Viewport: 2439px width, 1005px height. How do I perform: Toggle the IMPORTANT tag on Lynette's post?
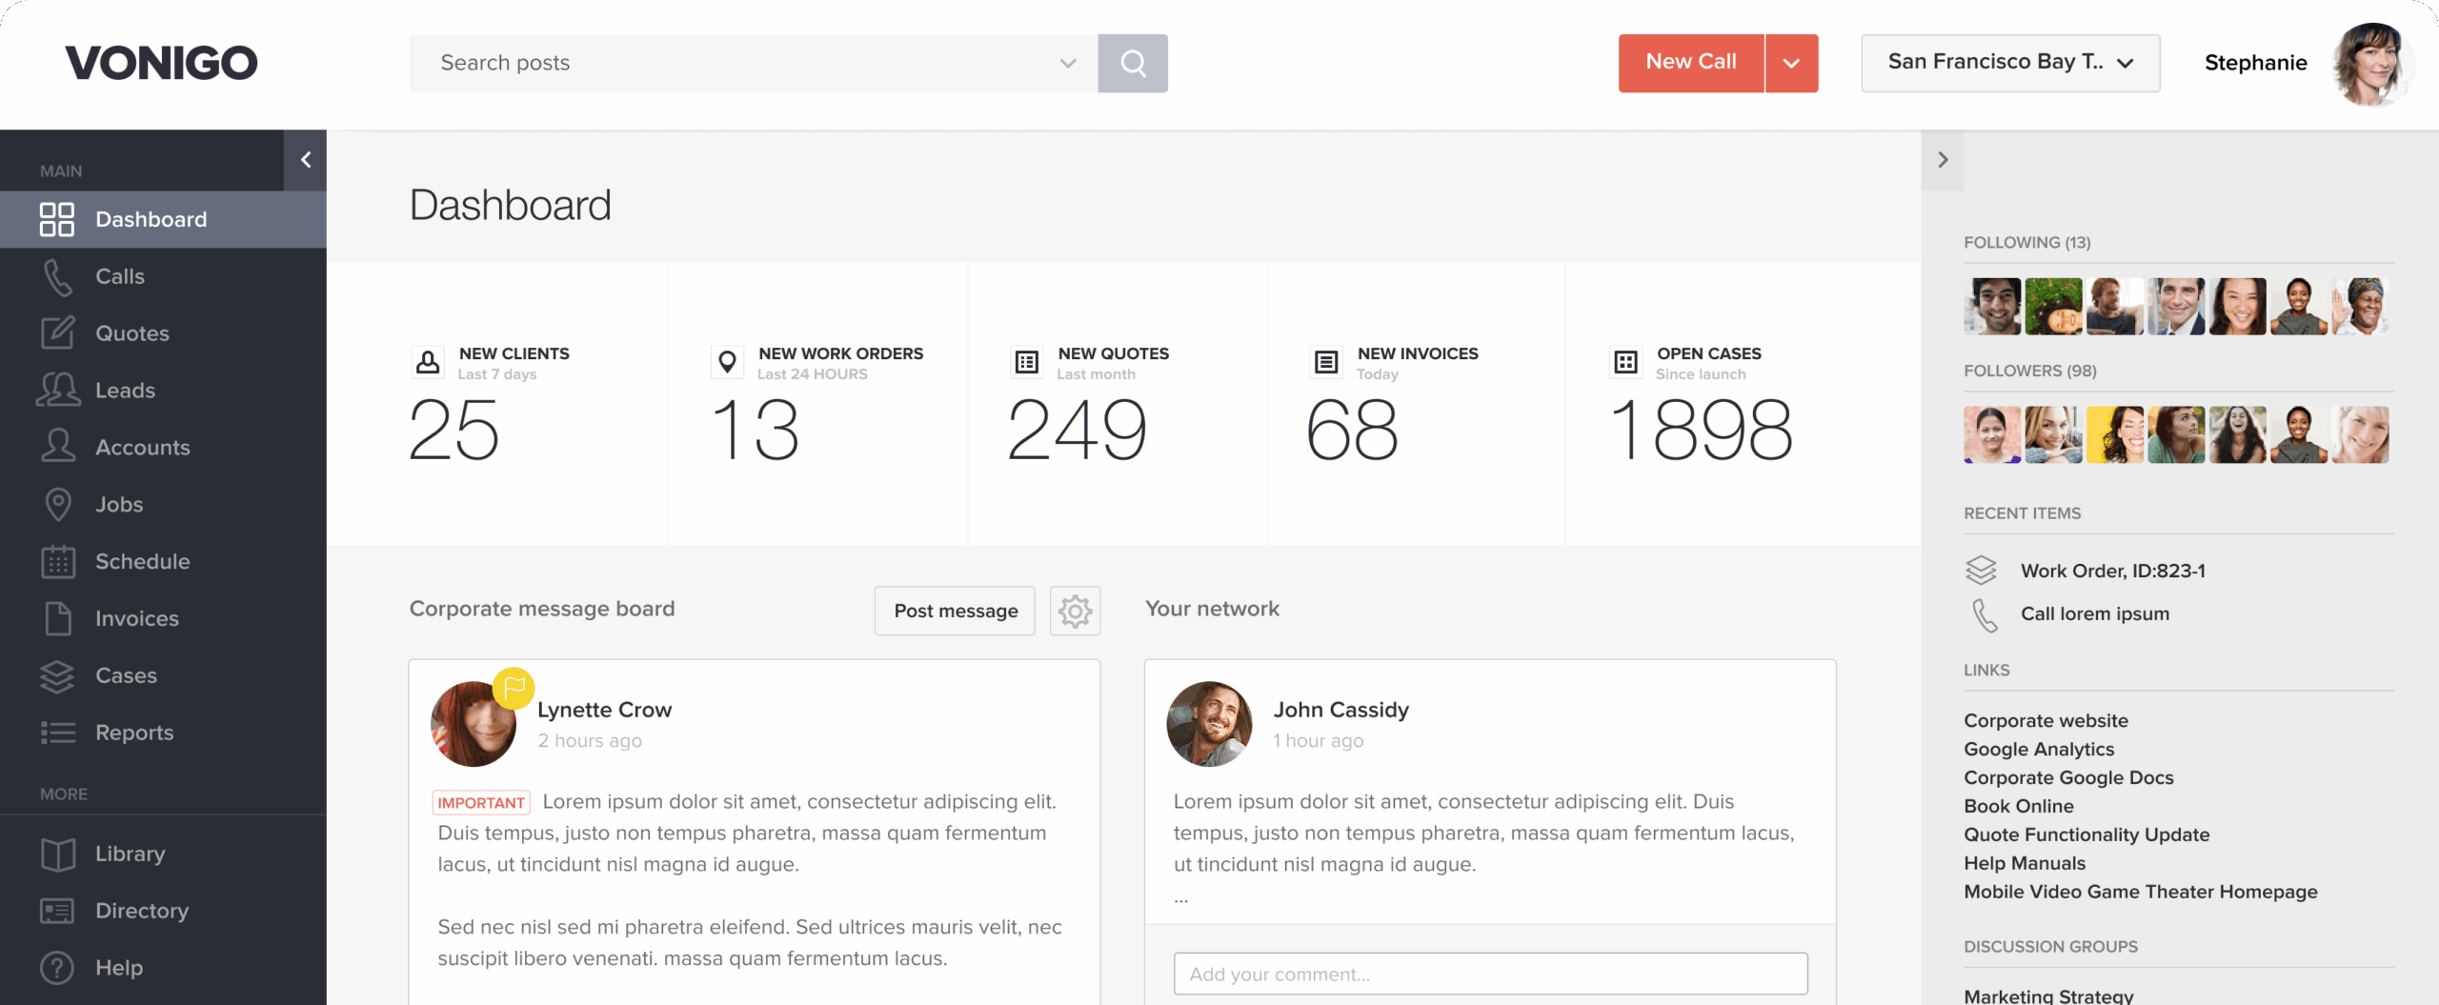pos(480,801)
